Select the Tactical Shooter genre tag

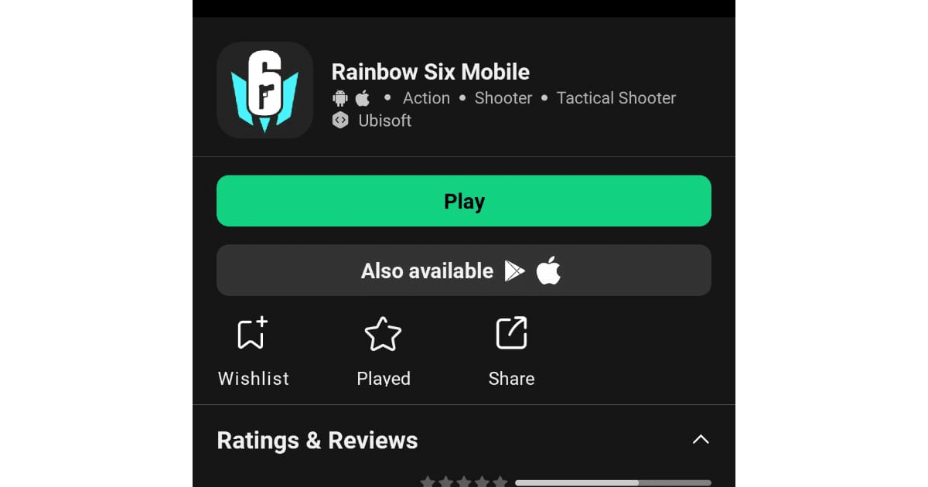coord(616,98)
